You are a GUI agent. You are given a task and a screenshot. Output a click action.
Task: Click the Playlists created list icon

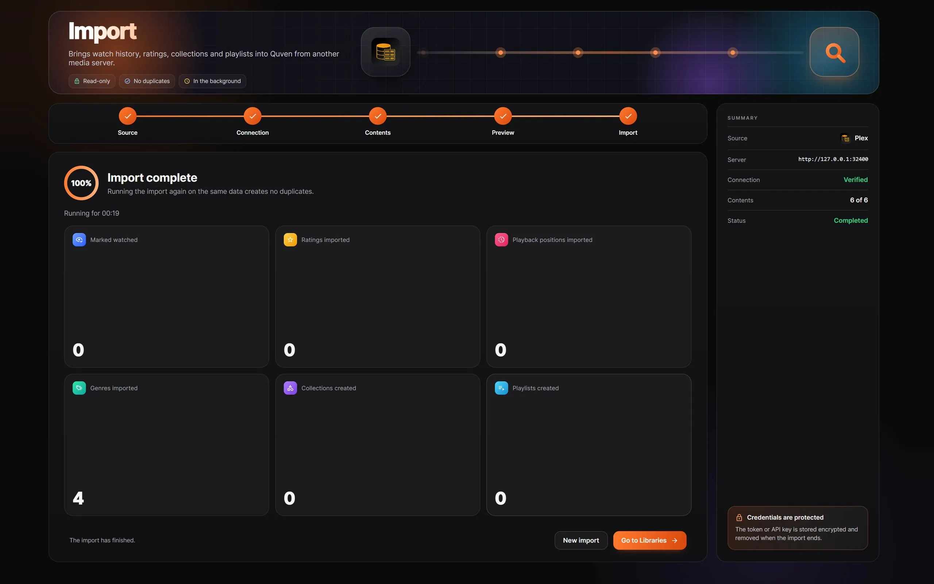pos(501,388)
